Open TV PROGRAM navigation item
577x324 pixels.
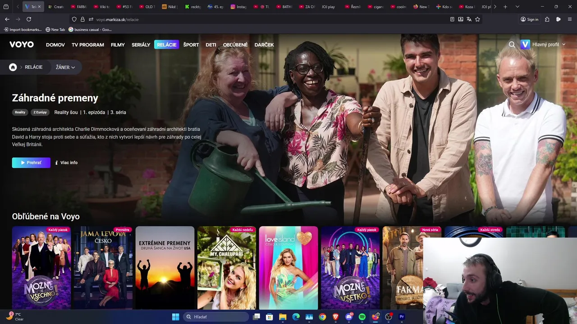click(x=88, y=45)
